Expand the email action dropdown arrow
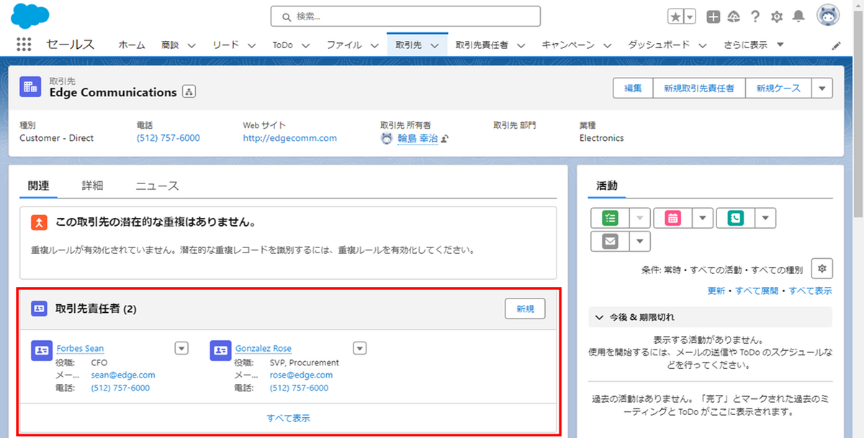Image resolution: width=864 pixels, height=438 pixels. click(x=639, y=241)
